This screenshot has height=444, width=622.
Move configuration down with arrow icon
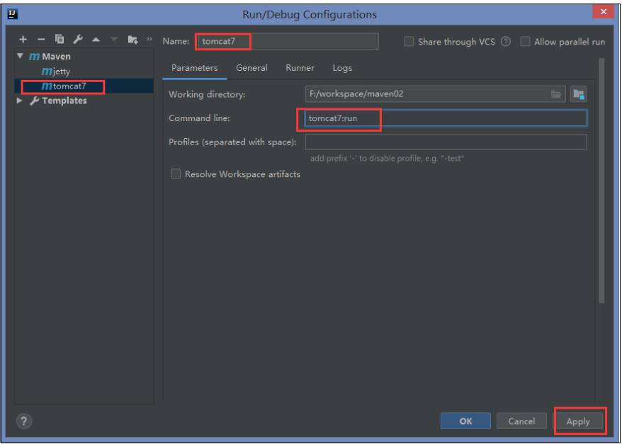(x=114, y=39)
